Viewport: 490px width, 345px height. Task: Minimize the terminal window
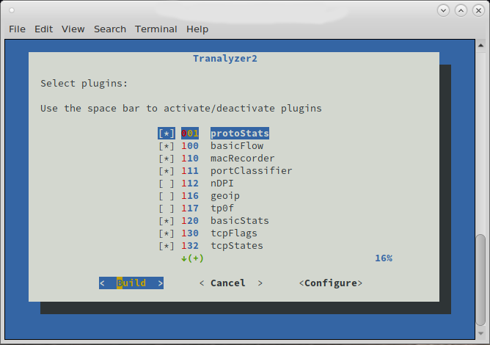443,10
